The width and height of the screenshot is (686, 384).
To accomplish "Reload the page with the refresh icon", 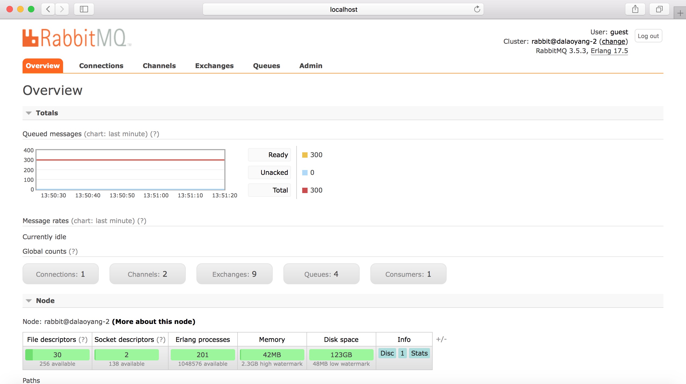I will 477,9.
